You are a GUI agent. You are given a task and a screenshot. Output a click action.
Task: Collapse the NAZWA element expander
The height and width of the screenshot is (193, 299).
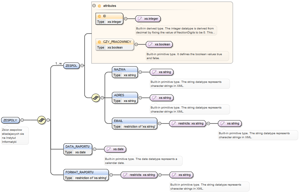click(x=140, y=72)
